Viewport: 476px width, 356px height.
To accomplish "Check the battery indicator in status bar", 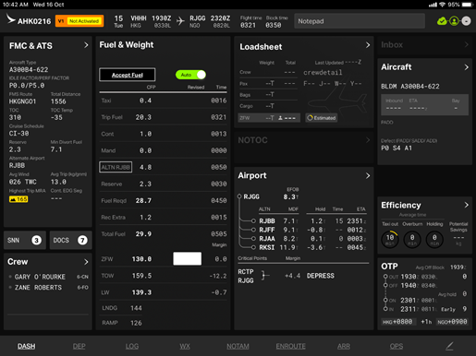I will tap(467, 5).
